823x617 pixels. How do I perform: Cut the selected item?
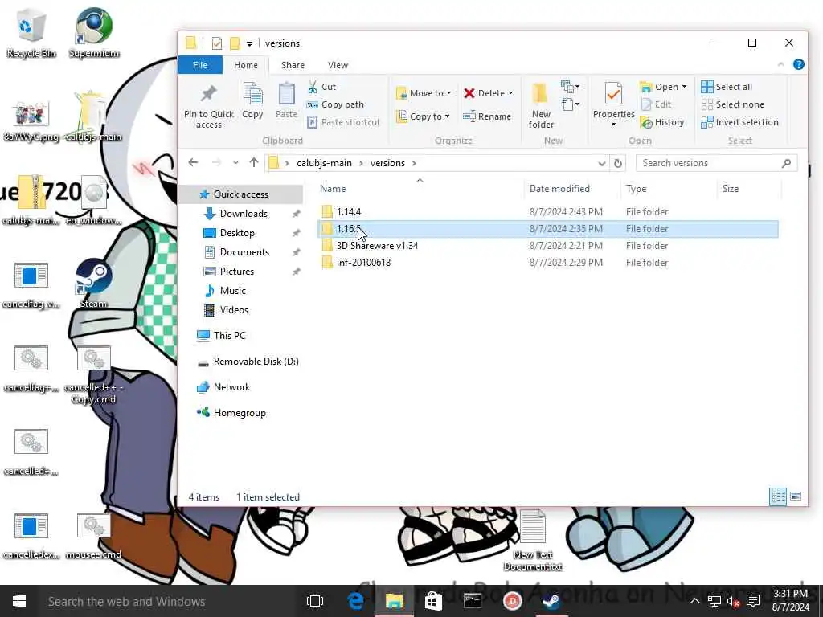point(321,87)
